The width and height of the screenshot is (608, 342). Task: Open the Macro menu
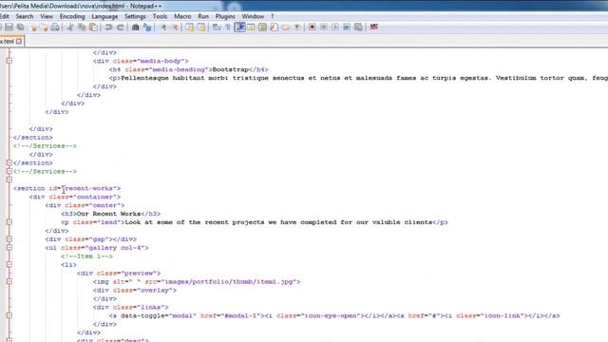point(182,17)
